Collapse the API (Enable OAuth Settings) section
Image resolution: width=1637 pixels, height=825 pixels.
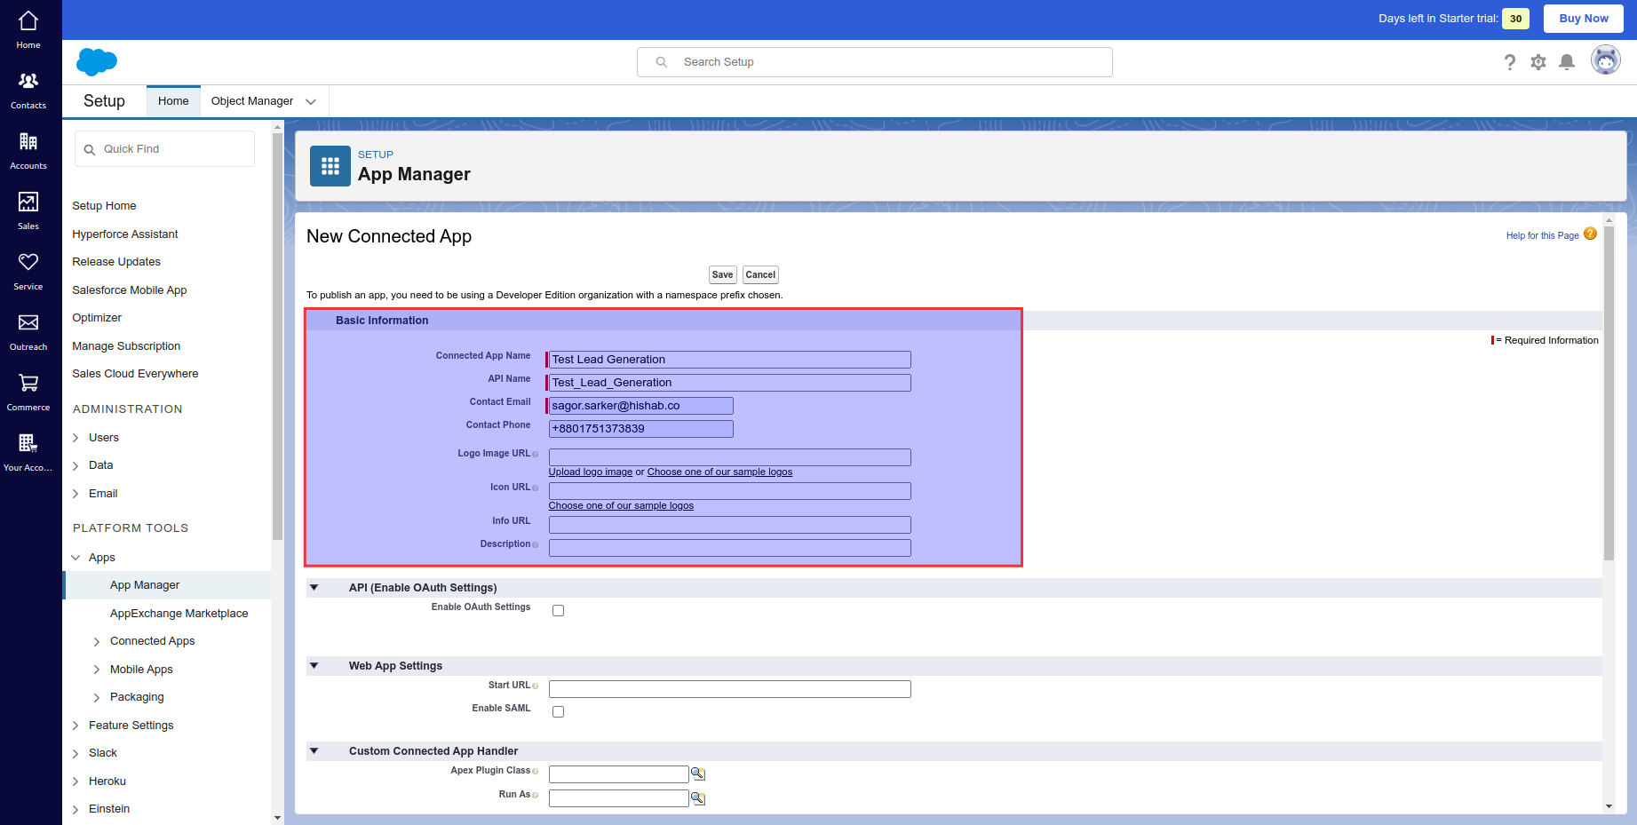314,587
